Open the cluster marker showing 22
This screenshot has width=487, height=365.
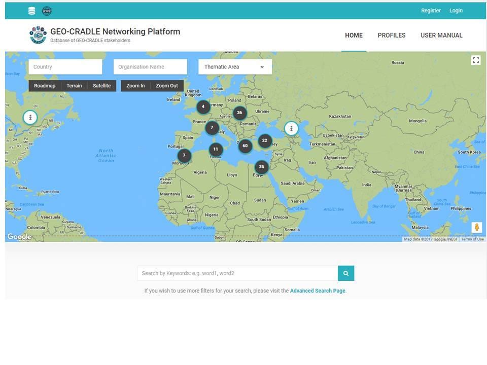tap(265, 140)
